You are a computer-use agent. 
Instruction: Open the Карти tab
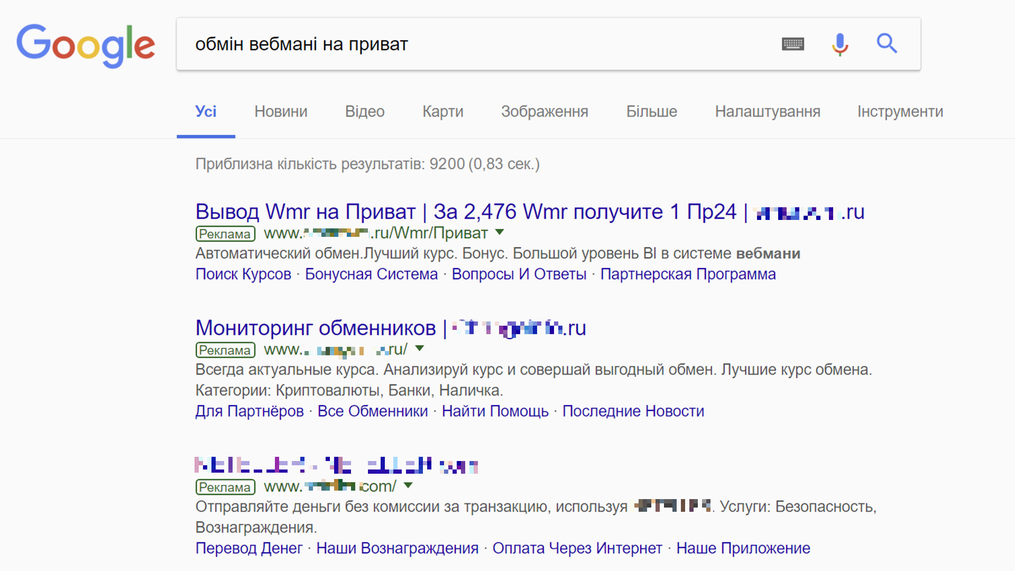(x=443, y=112)
